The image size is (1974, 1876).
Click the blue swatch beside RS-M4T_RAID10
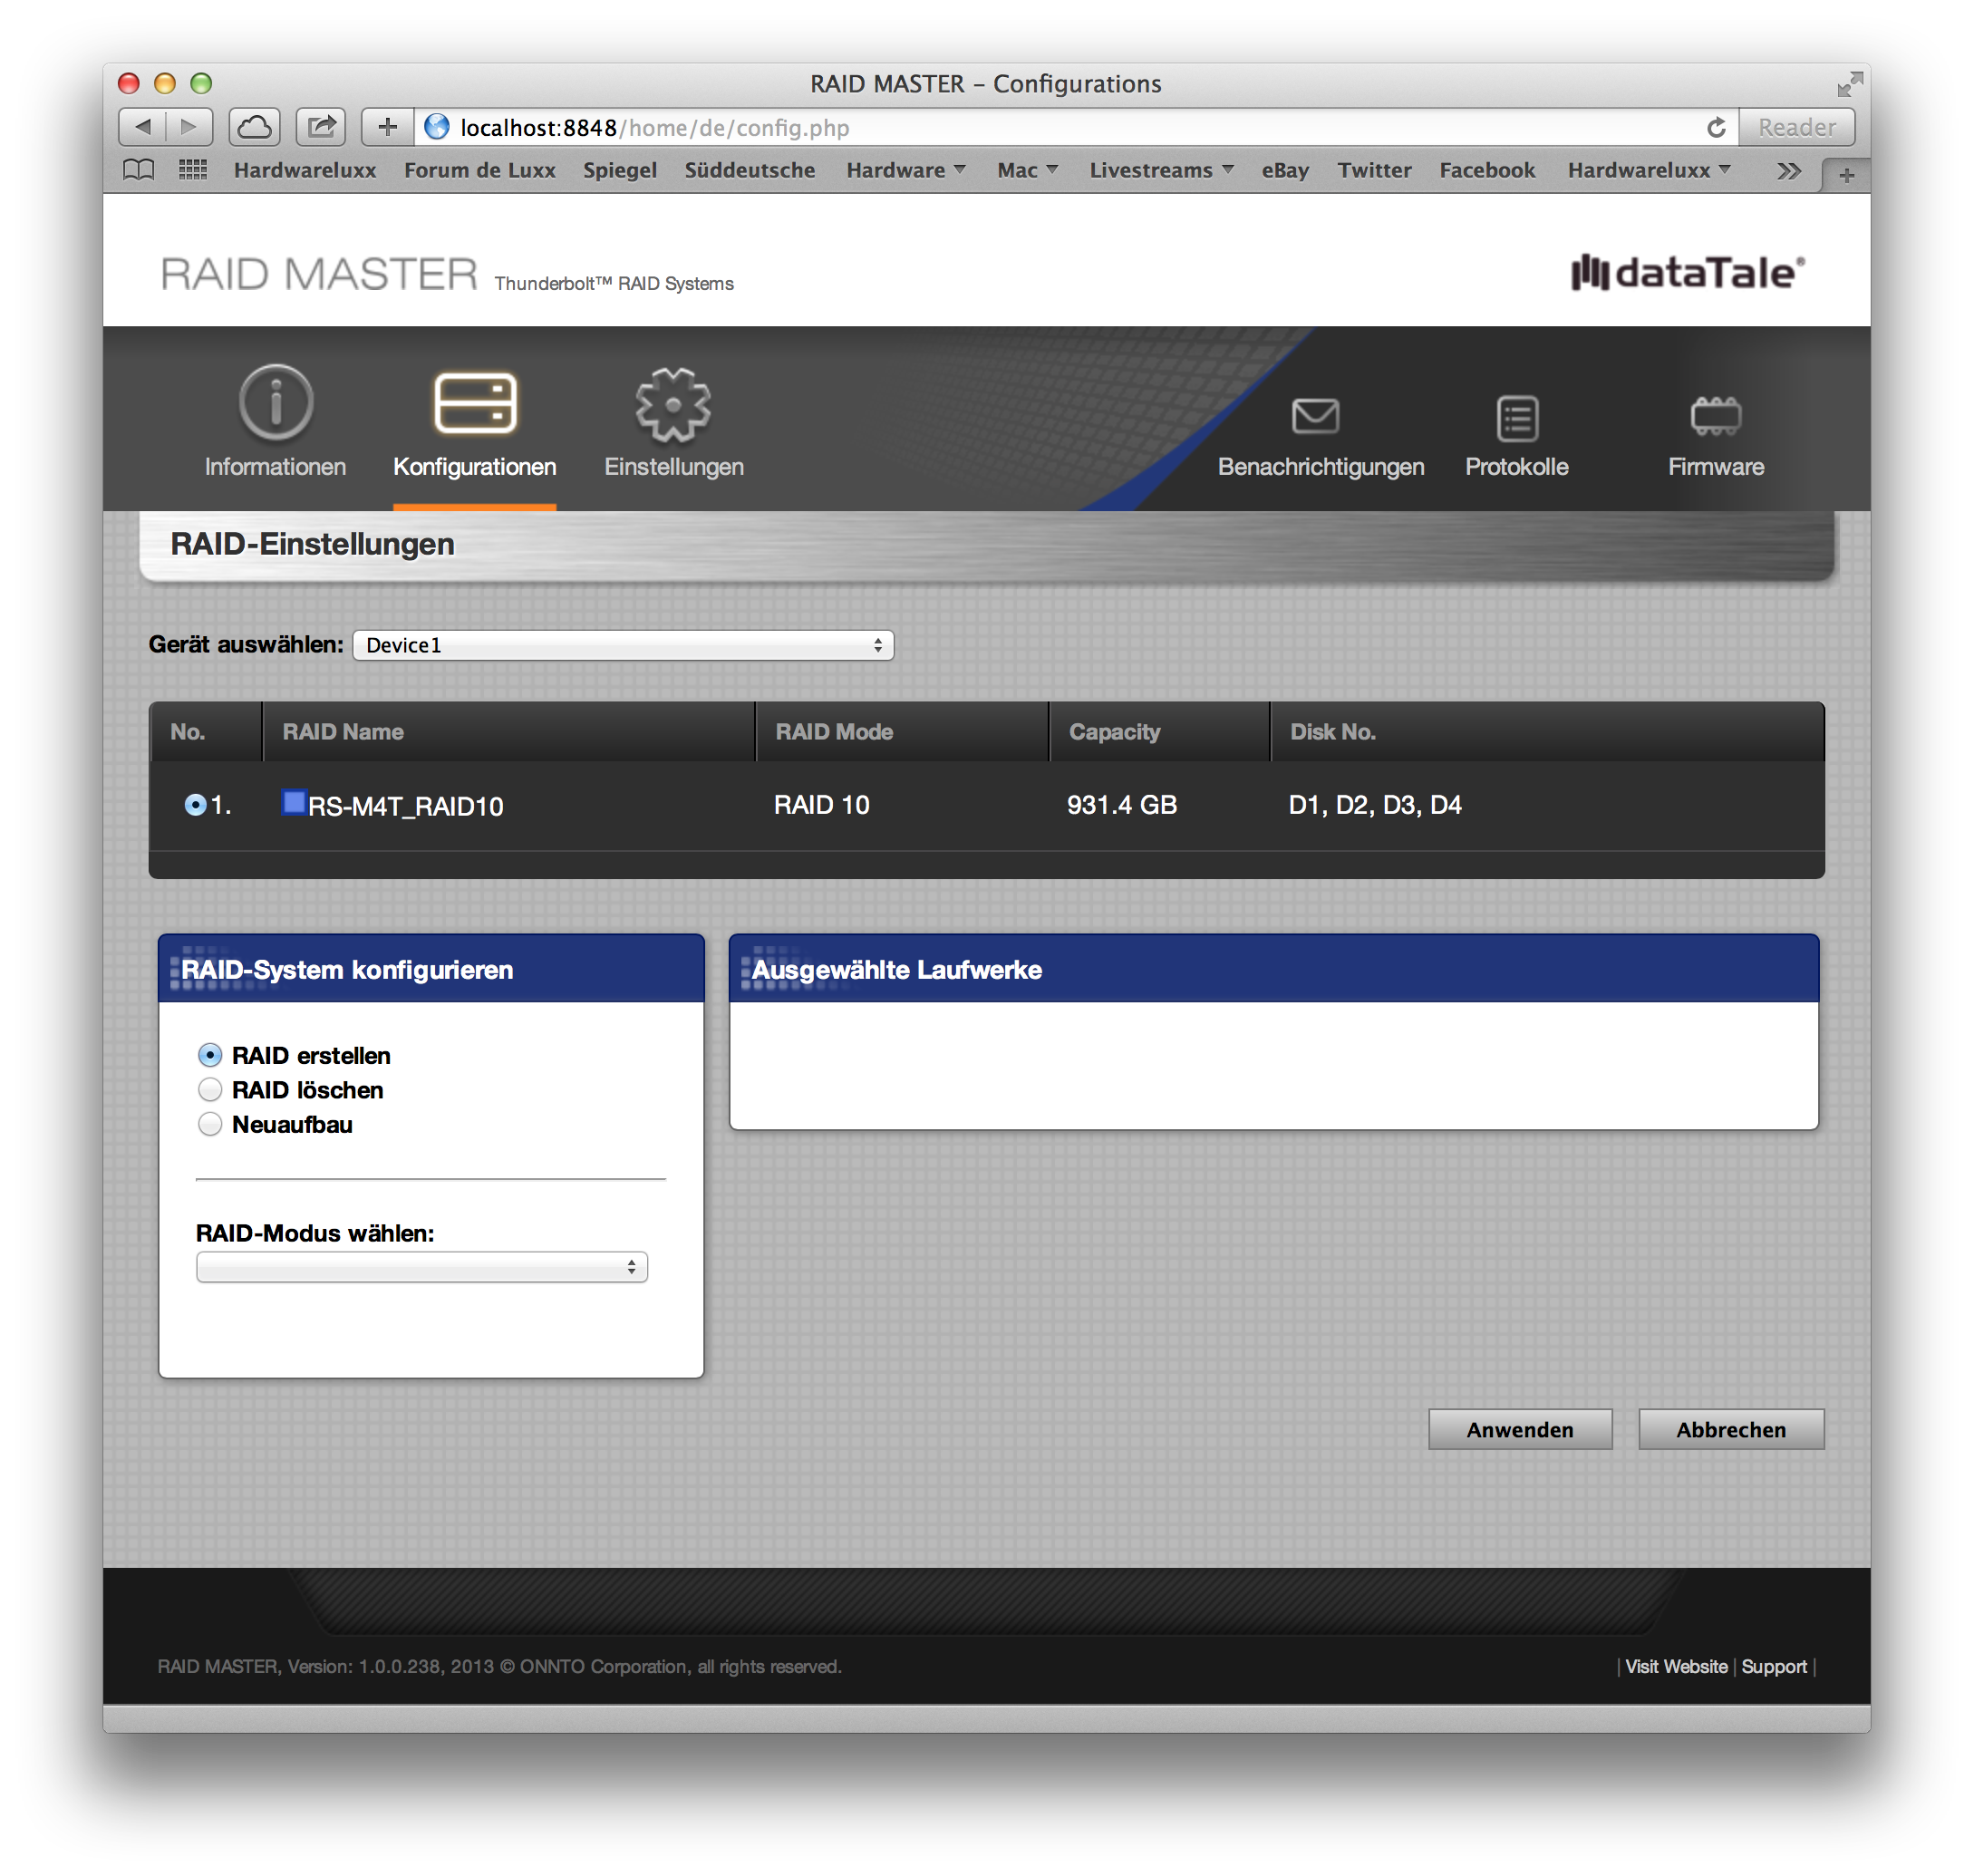[x=293, y=802]
